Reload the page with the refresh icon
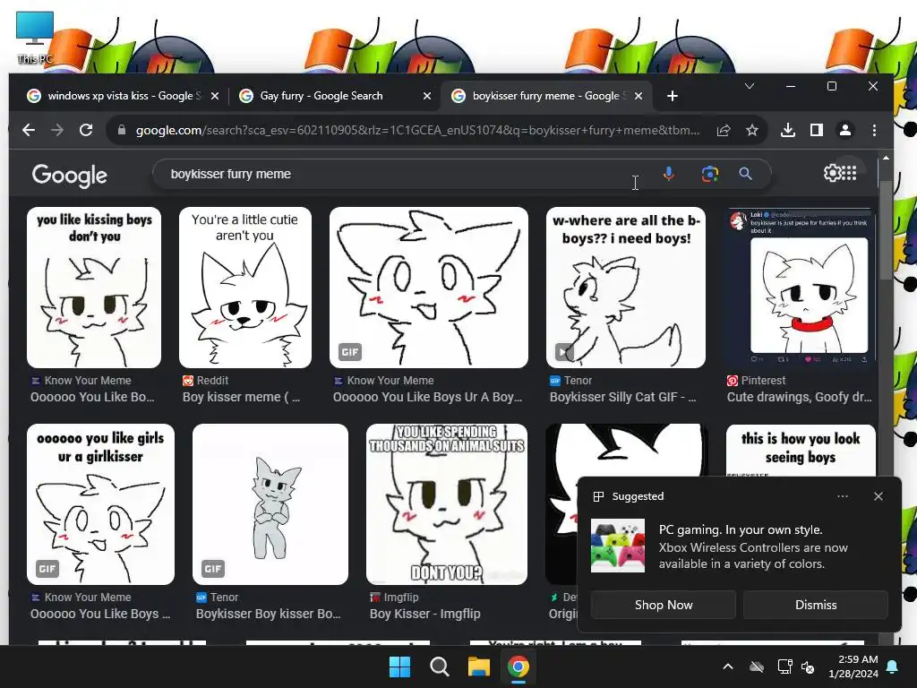The image size is (917, 688). click(86, 130)
